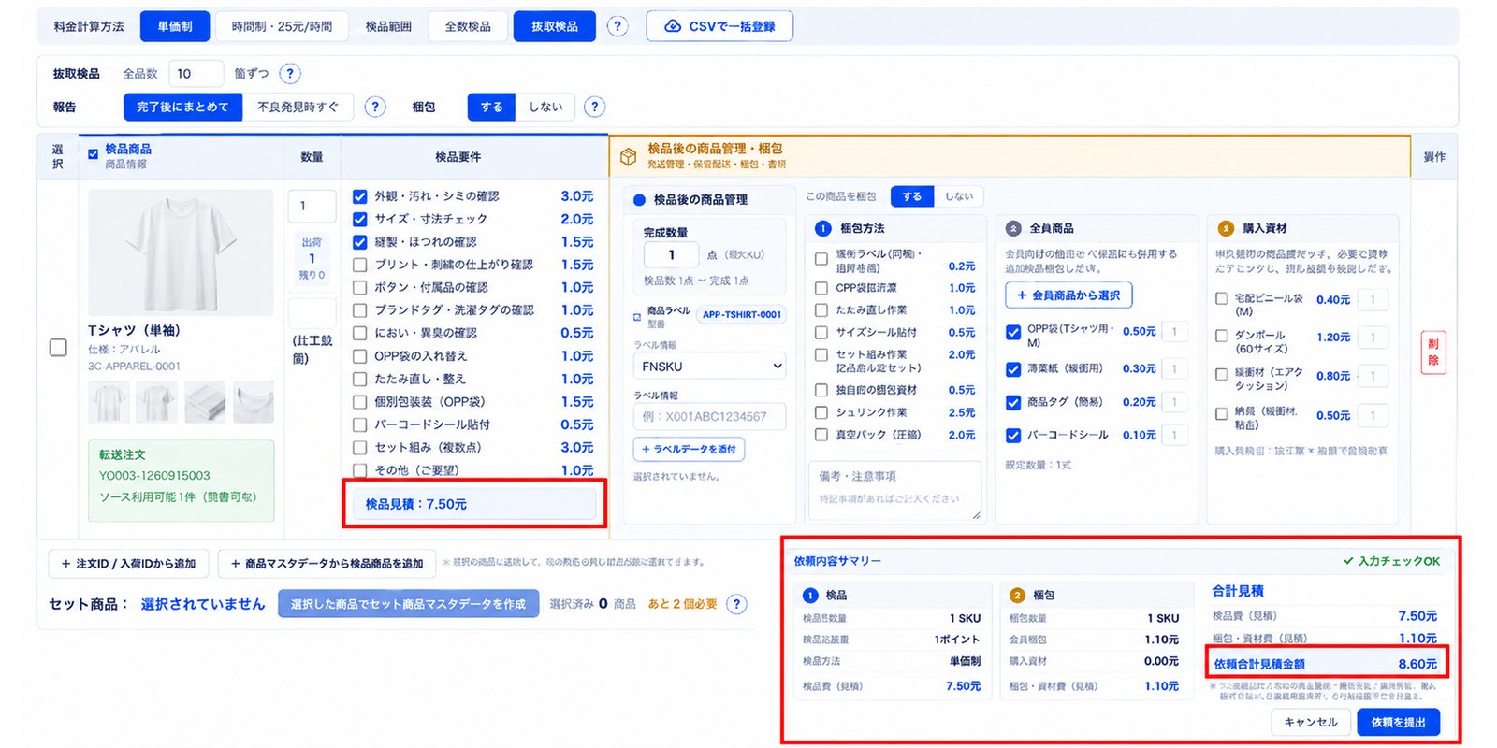Viewport: 1497px width, 748px height.
Task: Click CSVで一括登録 button
Action: [x=719, y=26]
